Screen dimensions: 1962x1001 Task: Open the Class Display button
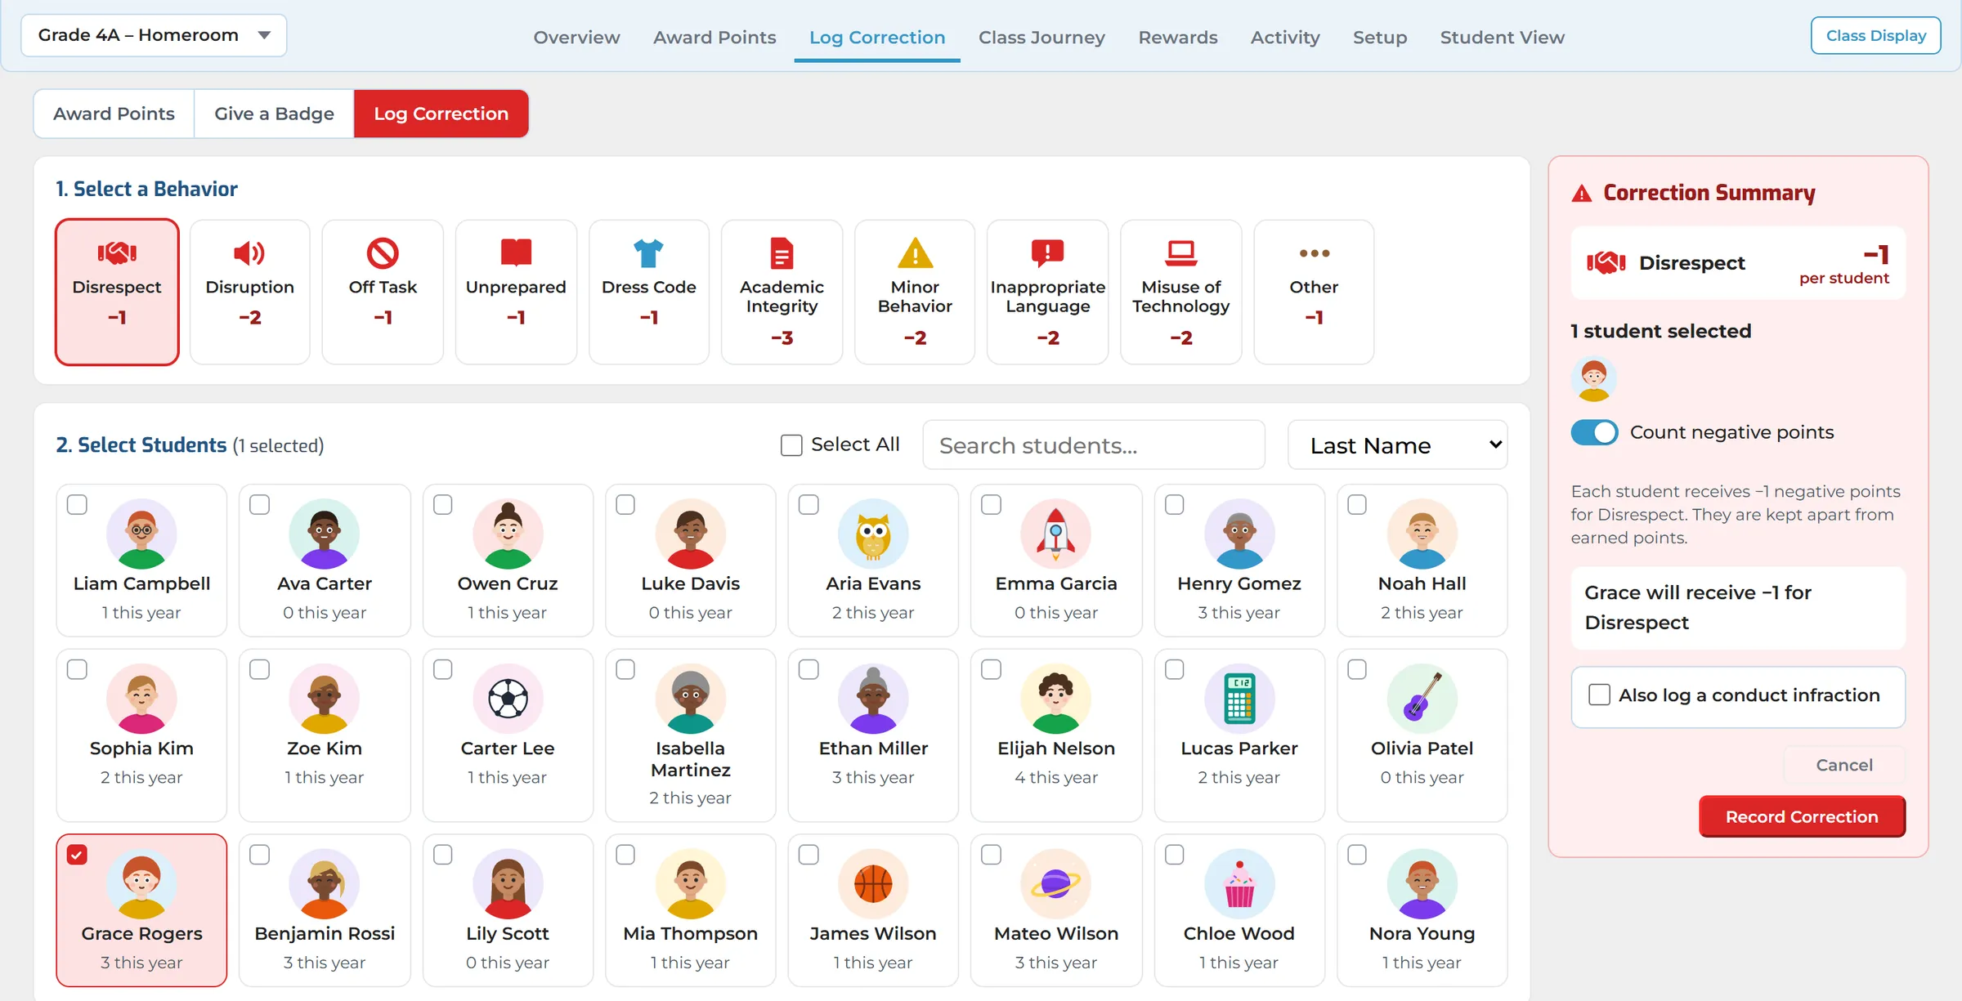pyautogui.click(x=1875, y=35)
